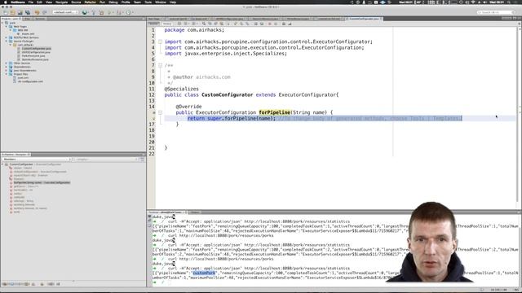Switch to the Services panel tab

point(40,19)
